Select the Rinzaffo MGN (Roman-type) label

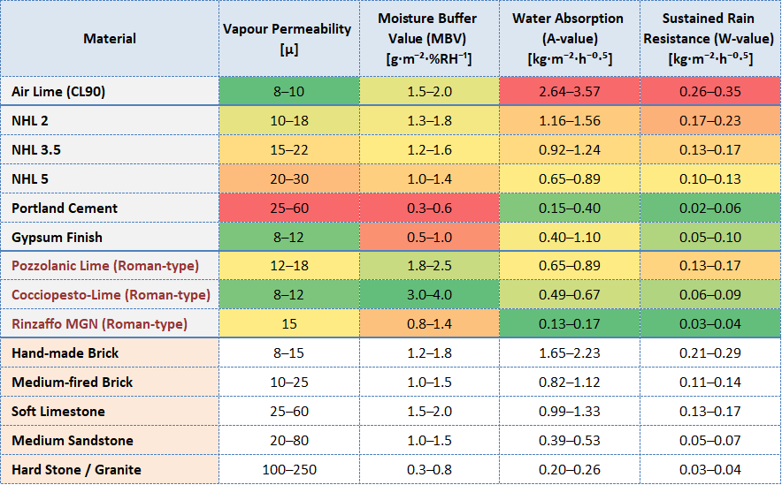[100, 324]
